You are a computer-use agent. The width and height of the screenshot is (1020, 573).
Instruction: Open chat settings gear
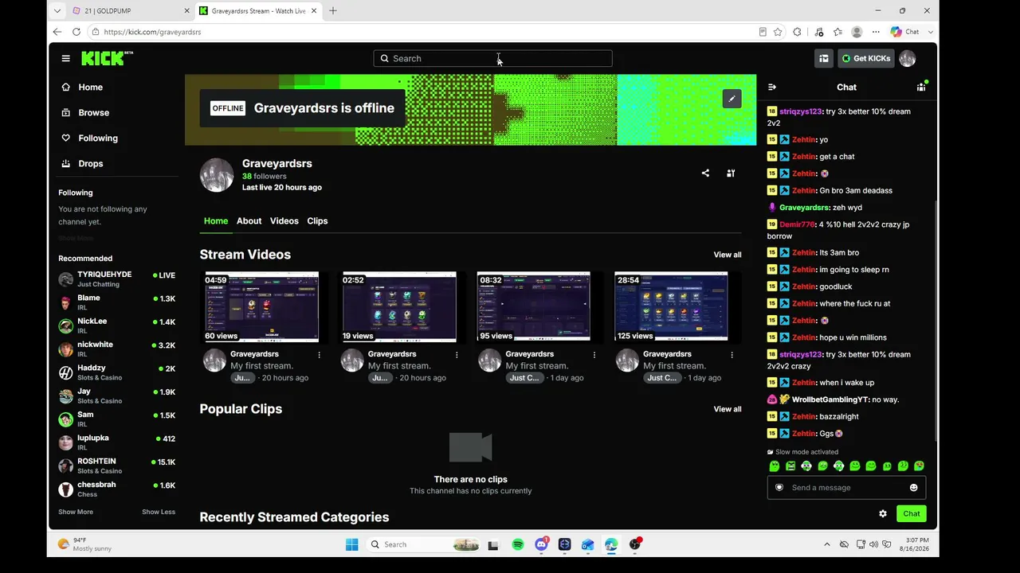click(x=883, y=513)
